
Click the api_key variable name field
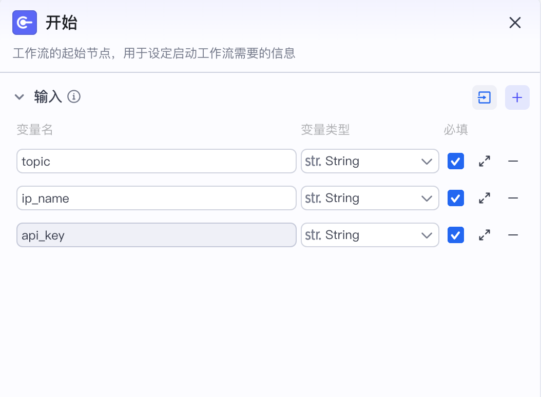(156, 235)
